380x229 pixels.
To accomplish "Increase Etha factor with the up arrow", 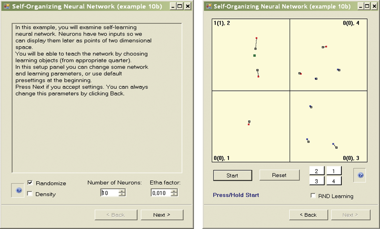I will click(x=174, y=191).
